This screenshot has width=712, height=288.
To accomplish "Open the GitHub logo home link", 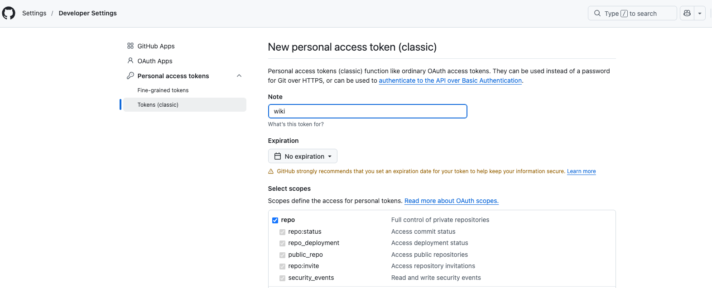I will (x=9, y=13).
